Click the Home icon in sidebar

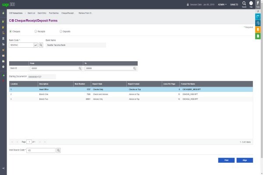[x=3, y=13]
